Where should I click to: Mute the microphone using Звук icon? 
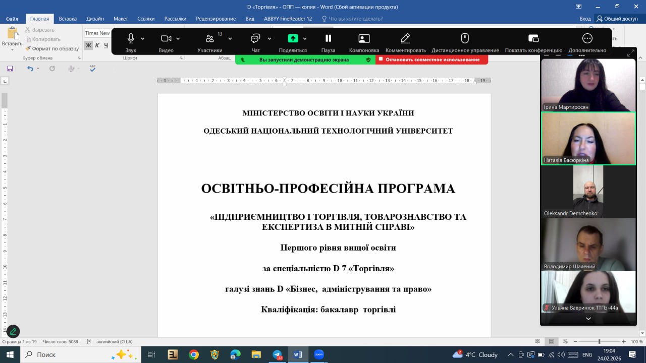[131, 39]
